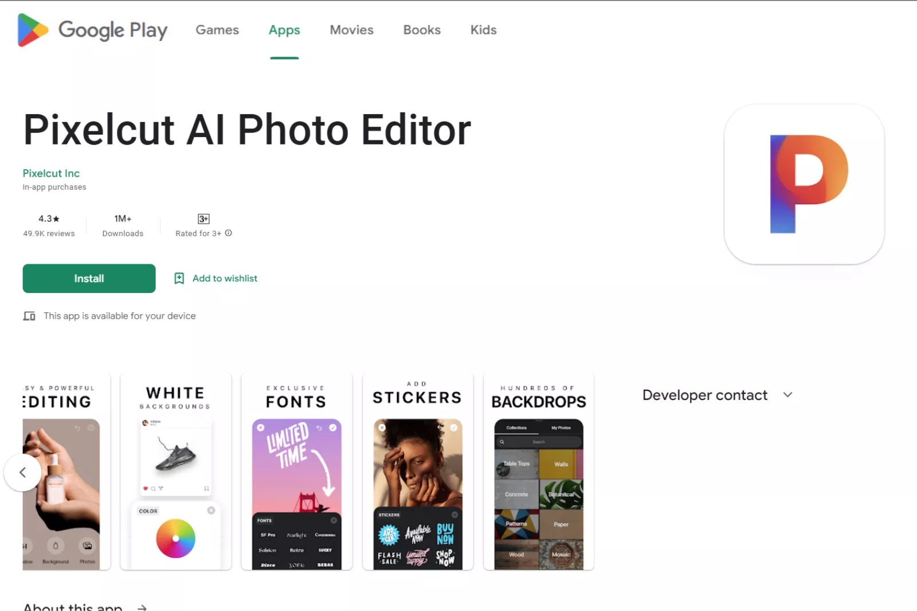Click the 4.3 star rating
Viewport: 917px width, 611px height.
pos(49,219)
